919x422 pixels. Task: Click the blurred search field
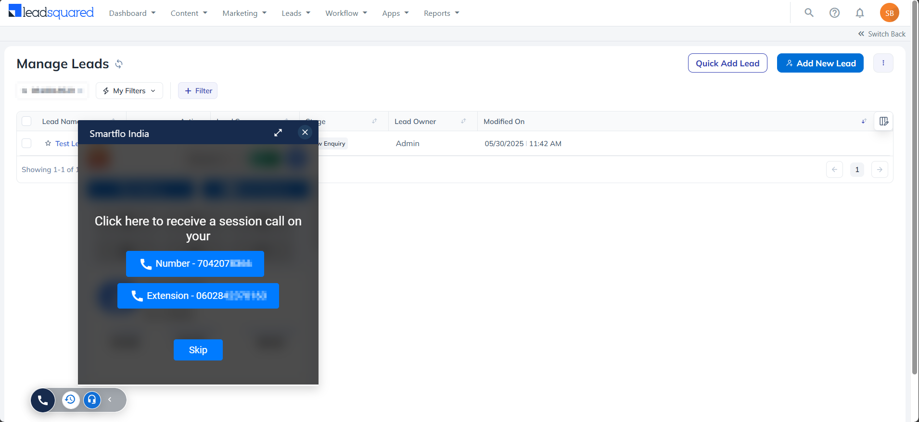52,91
